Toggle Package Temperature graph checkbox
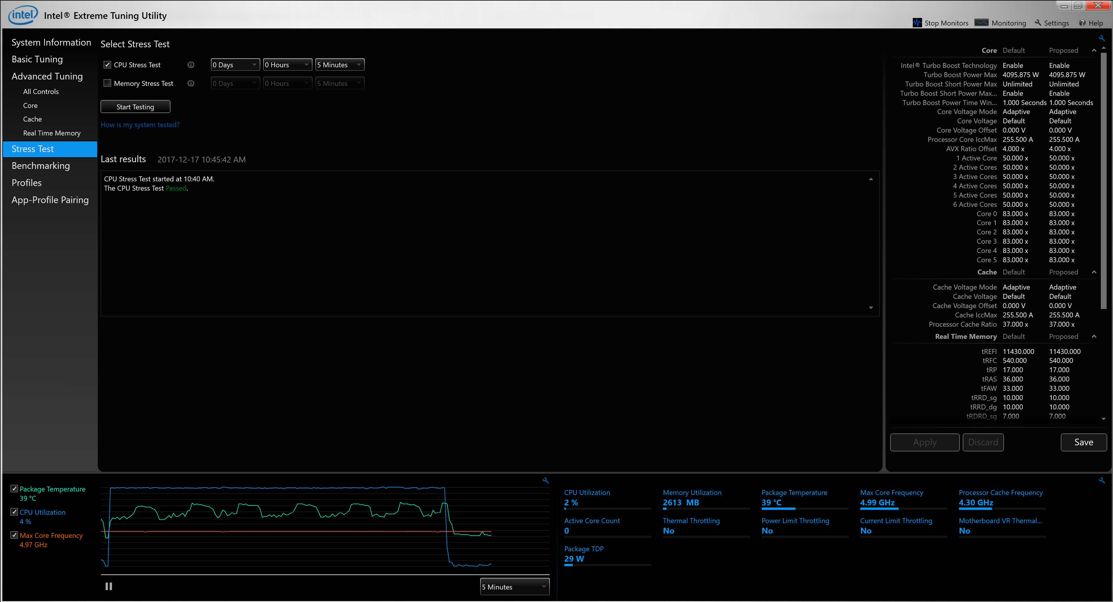 point(14,488)
